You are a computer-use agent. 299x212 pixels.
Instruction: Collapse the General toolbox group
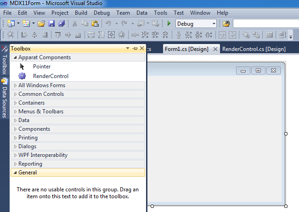click(15, 173)
